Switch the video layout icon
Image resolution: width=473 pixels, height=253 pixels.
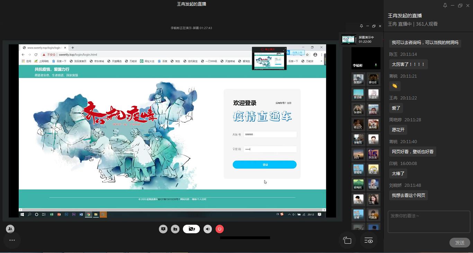pyautogui.click(x=347, y=240)
